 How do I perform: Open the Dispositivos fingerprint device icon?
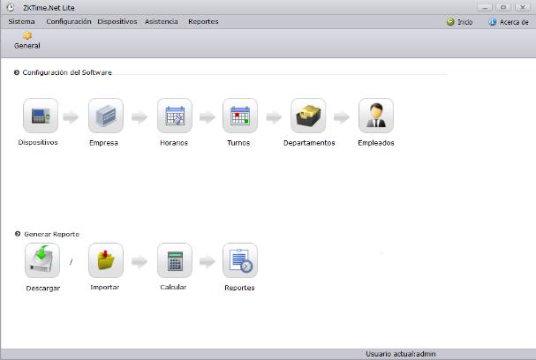[x=41, y=116]
